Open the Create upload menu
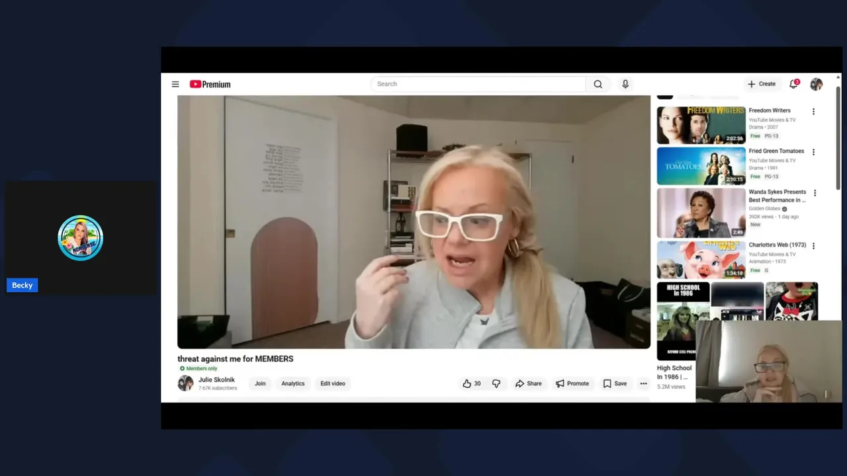The image size is (847, 476). pos(761,84)
